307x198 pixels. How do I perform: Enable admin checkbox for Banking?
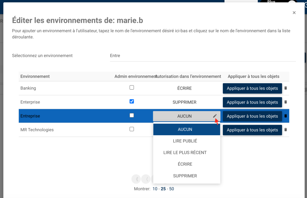[132, 87]
